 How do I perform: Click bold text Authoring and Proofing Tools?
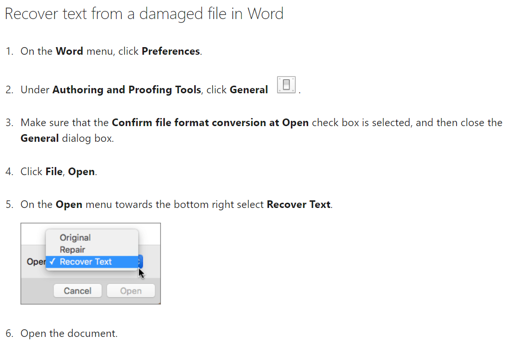127,90
